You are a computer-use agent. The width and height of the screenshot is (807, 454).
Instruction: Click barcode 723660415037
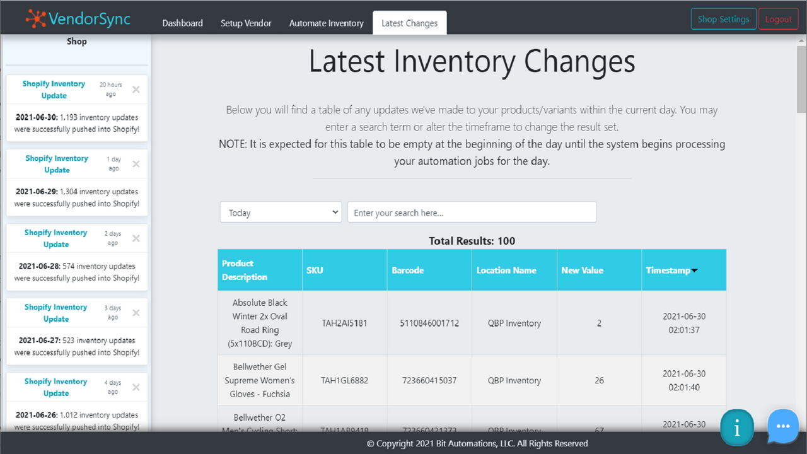tap(429, 380)
